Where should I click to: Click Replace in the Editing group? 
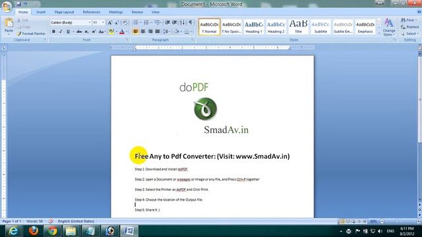(x=410, y=27)
